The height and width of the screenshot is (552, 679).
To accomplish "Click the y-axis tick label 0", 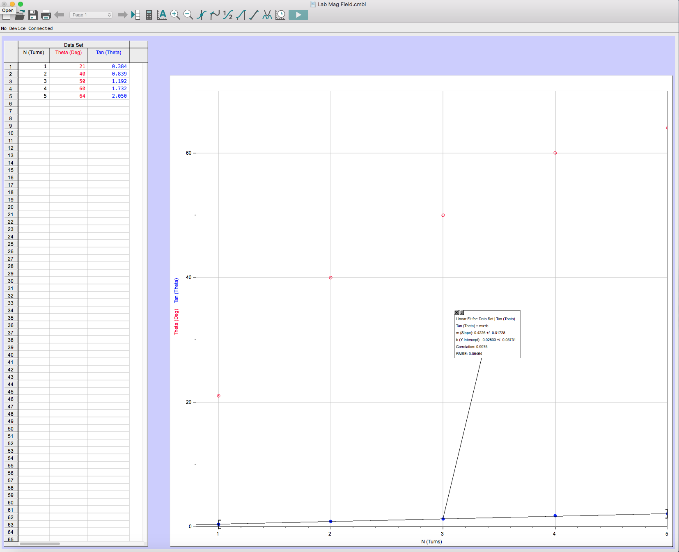I will (x=190, y=527).
